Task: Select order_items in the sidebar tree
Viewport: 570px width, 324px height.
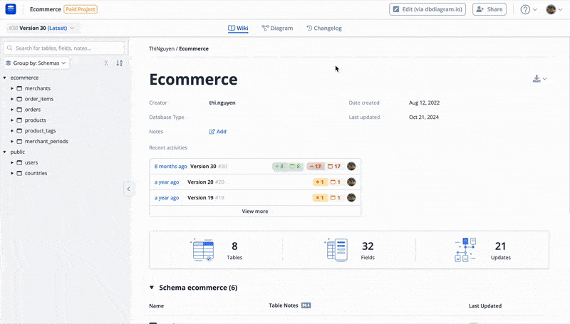Action: (39, 99)
